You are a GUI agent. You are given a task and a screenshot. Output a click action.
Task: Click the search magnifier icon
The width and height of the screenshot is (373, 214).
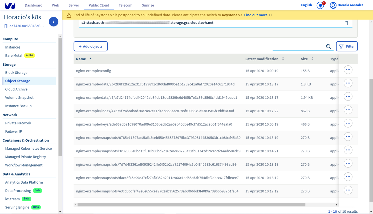[x=328, y=46]
